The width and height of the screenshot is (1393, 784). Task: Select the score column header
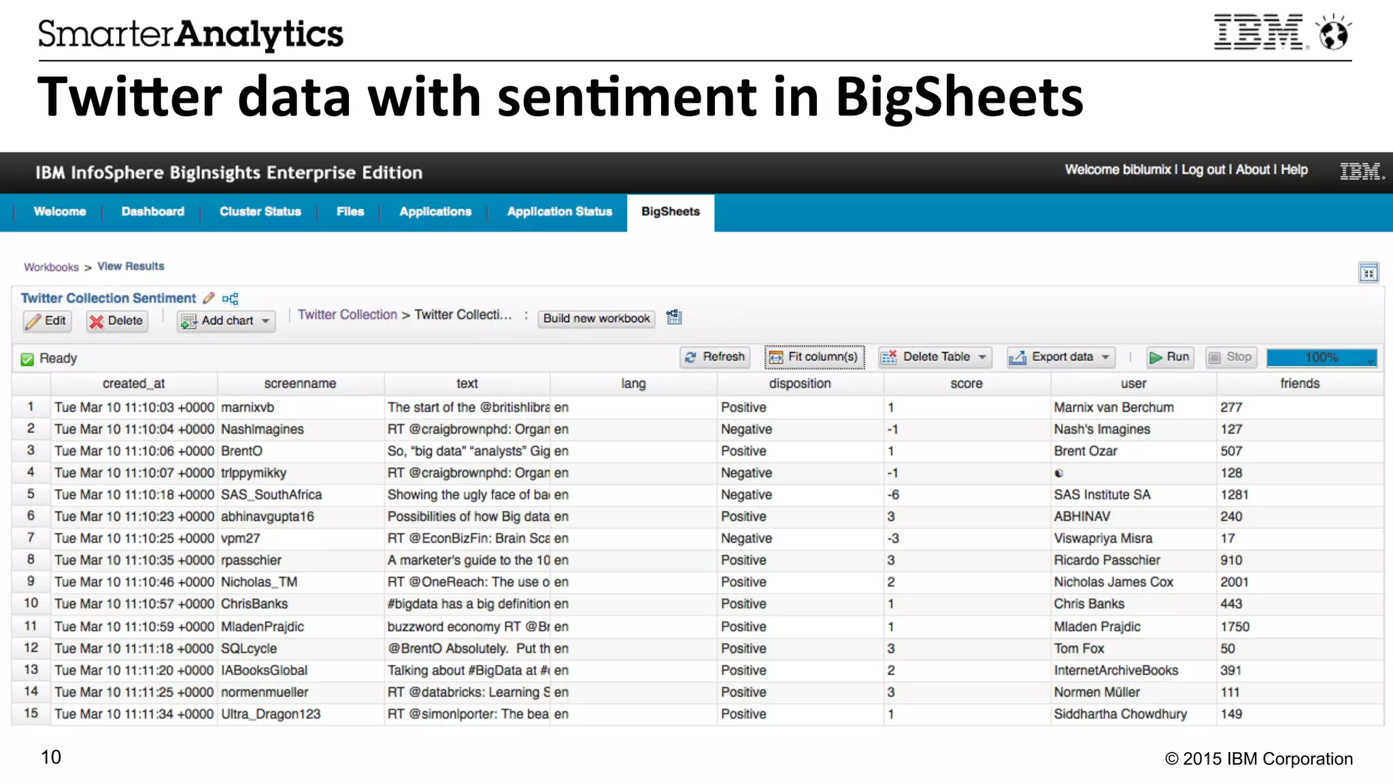967,384
